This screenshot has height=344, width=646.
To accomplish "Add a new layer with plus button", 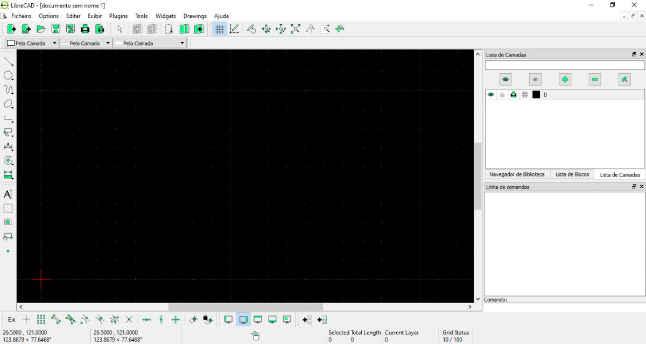I will 565,80.
